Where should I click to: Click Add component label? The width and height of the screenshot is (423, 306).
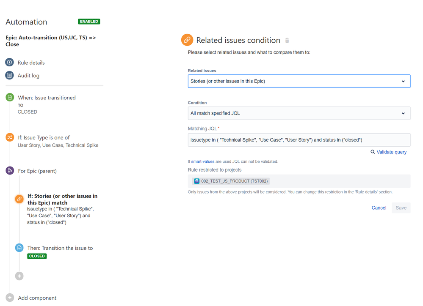tap(37, 298)
